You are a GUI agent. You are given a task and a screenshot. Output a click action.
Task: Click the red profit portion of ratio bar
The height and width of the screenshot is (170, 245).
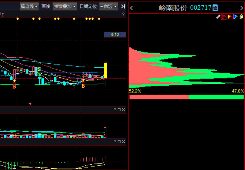(x=159, y=97)
